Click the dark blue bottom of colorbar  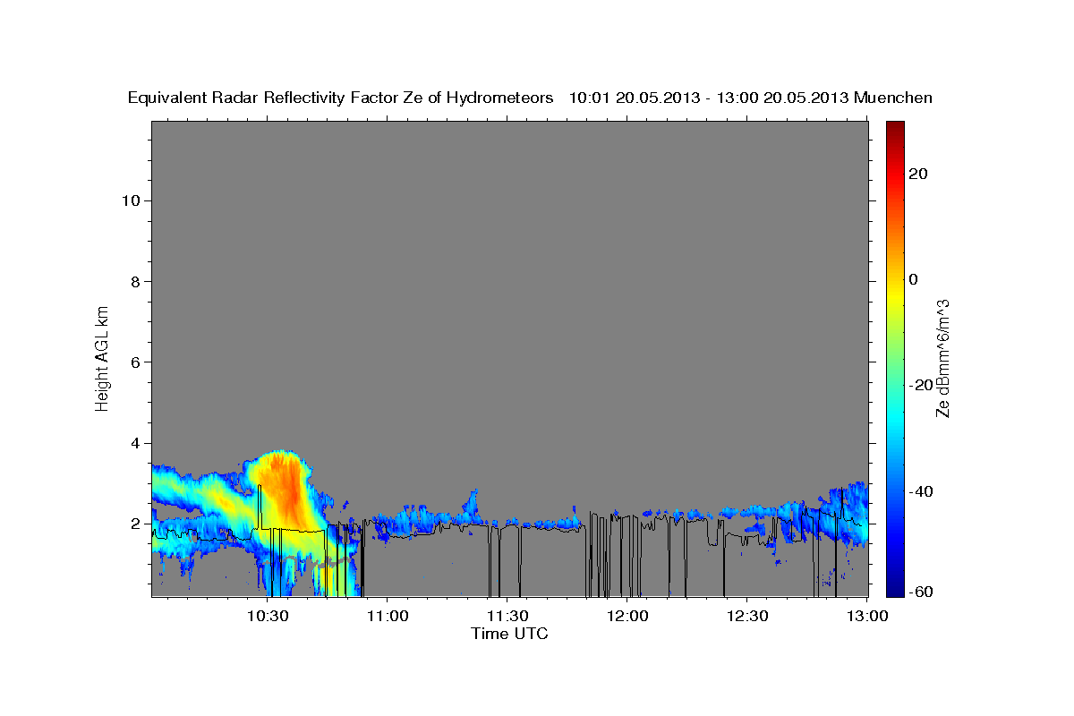point(895,589)
